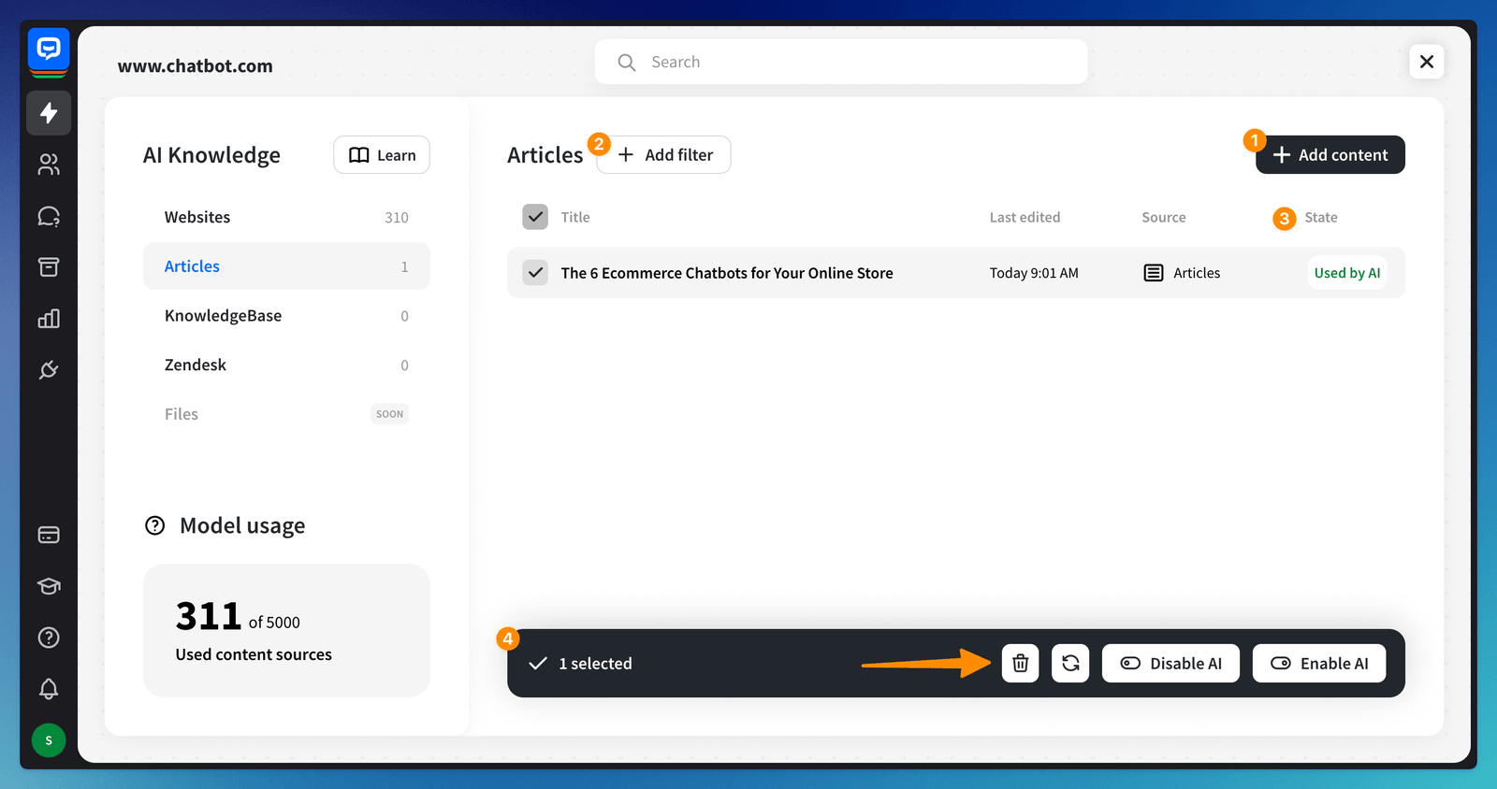The width and height of the screenshot is (1497, 789).
Task: Open the plug integrations sidebar icon
Action: (49, 370)
